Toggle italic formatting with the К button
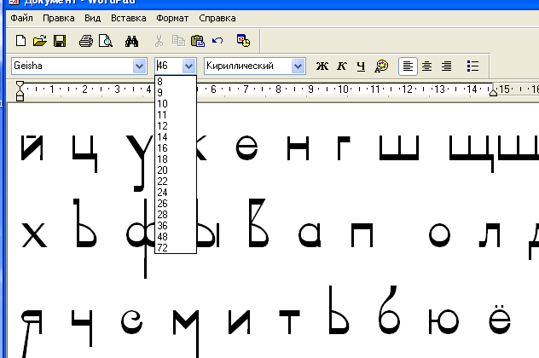 click(342, 66)
